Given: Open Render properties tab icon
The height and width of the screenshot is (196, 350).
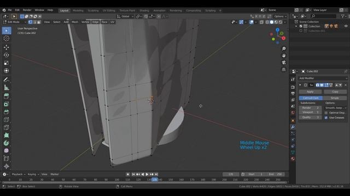Looking at the screenshot, I should (293, 87).
